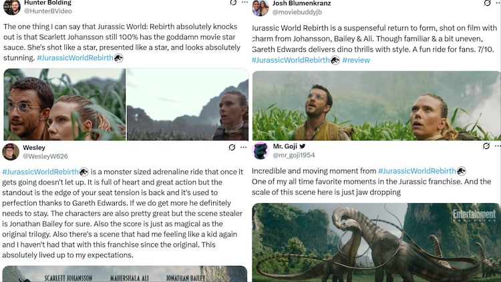Open more options on Hunter Bolding's tweet

(x=243, y=3)
